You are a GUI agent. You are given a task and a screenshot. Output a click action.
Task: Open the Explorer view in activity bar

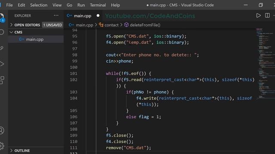[2, 18]
